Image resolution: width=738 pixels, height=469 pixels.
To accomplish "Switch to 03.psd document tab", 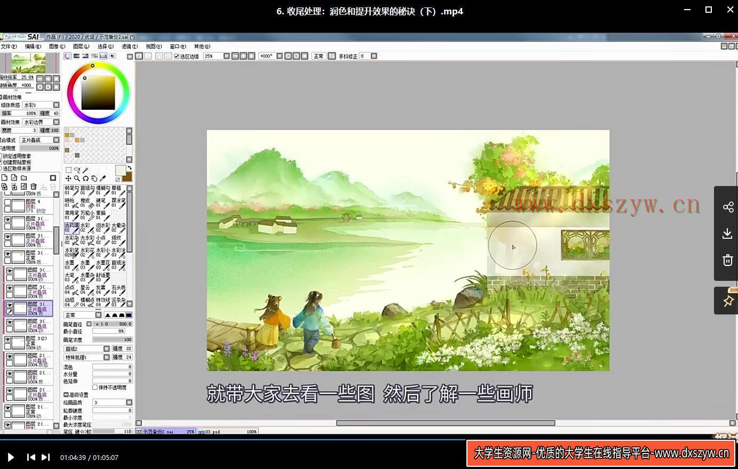I will click(228, 432).
